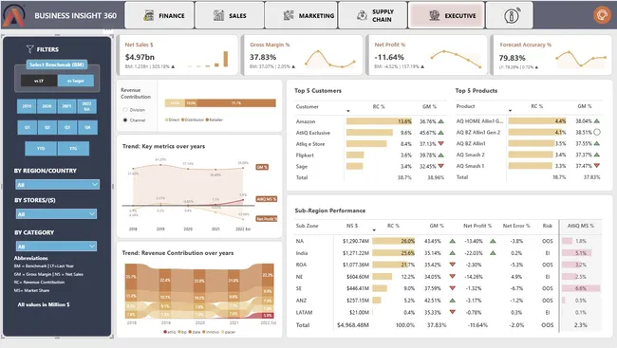Open the Finance tab

pos(159,15)
